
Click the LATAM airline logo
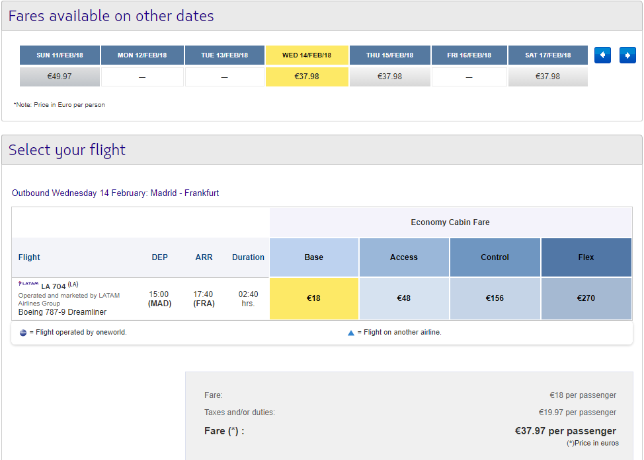pos(28,283)
